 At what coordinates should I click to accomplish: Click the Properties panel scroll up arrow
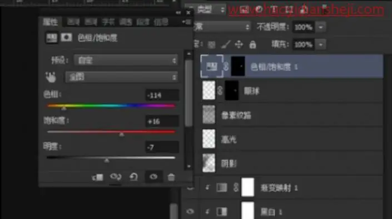(x=189, y=54)
